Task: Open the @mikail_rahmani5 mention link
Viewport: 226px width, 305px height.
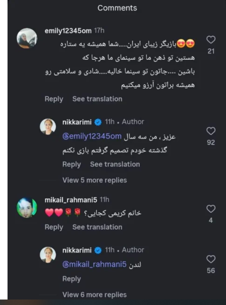Action: click(95, 265)
